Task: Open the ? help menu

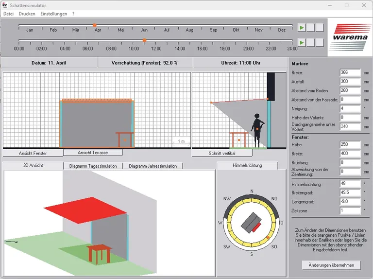Action: 73,14
